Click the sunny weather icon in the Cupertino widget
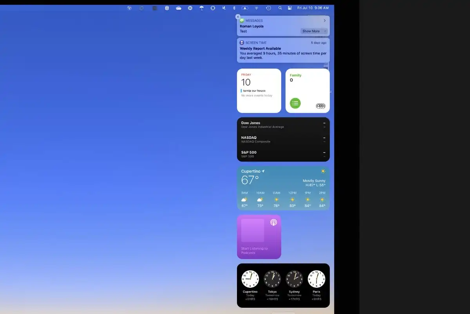Screen dimensions: 470x314 [323, 171]
